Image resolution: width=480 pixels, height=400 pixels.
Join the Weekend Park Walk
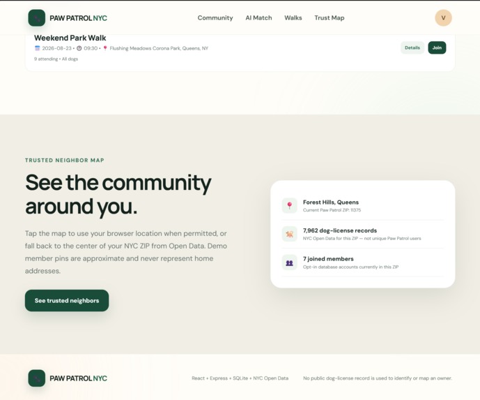[437, 47]
